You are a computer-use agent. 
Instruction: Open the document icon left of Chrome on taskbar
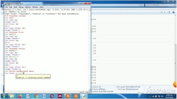pyautogui.click(x=28, y=96)
